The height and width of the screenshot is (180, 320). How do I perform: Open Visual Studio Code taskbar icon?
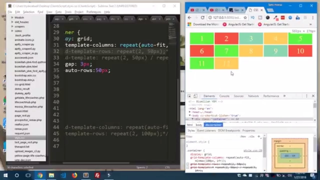pyautogui.click(x=63, y=175)
